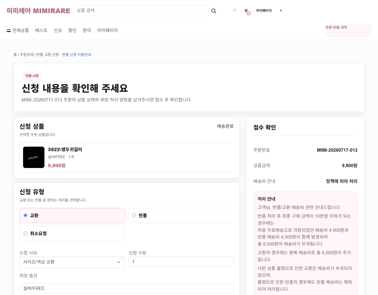The height and width of the screenshot is (295, 378).
Task: Select the 반품 radio option
Action: (181, 215)
